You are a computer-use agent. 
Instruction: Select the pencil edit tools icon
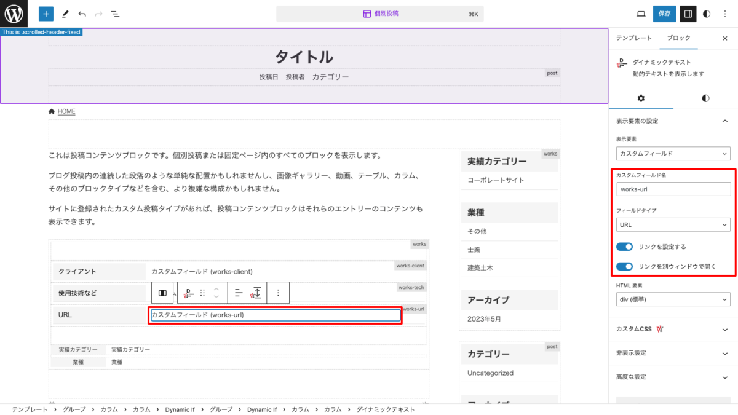[x=65, y=14]
